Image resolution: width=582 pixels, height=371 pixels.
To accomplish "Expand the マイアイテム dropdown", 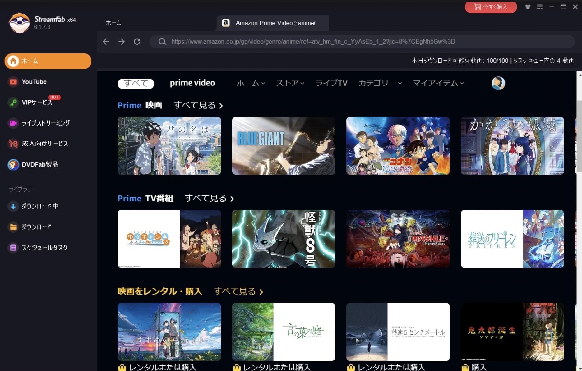I will (x=438, y=83).
